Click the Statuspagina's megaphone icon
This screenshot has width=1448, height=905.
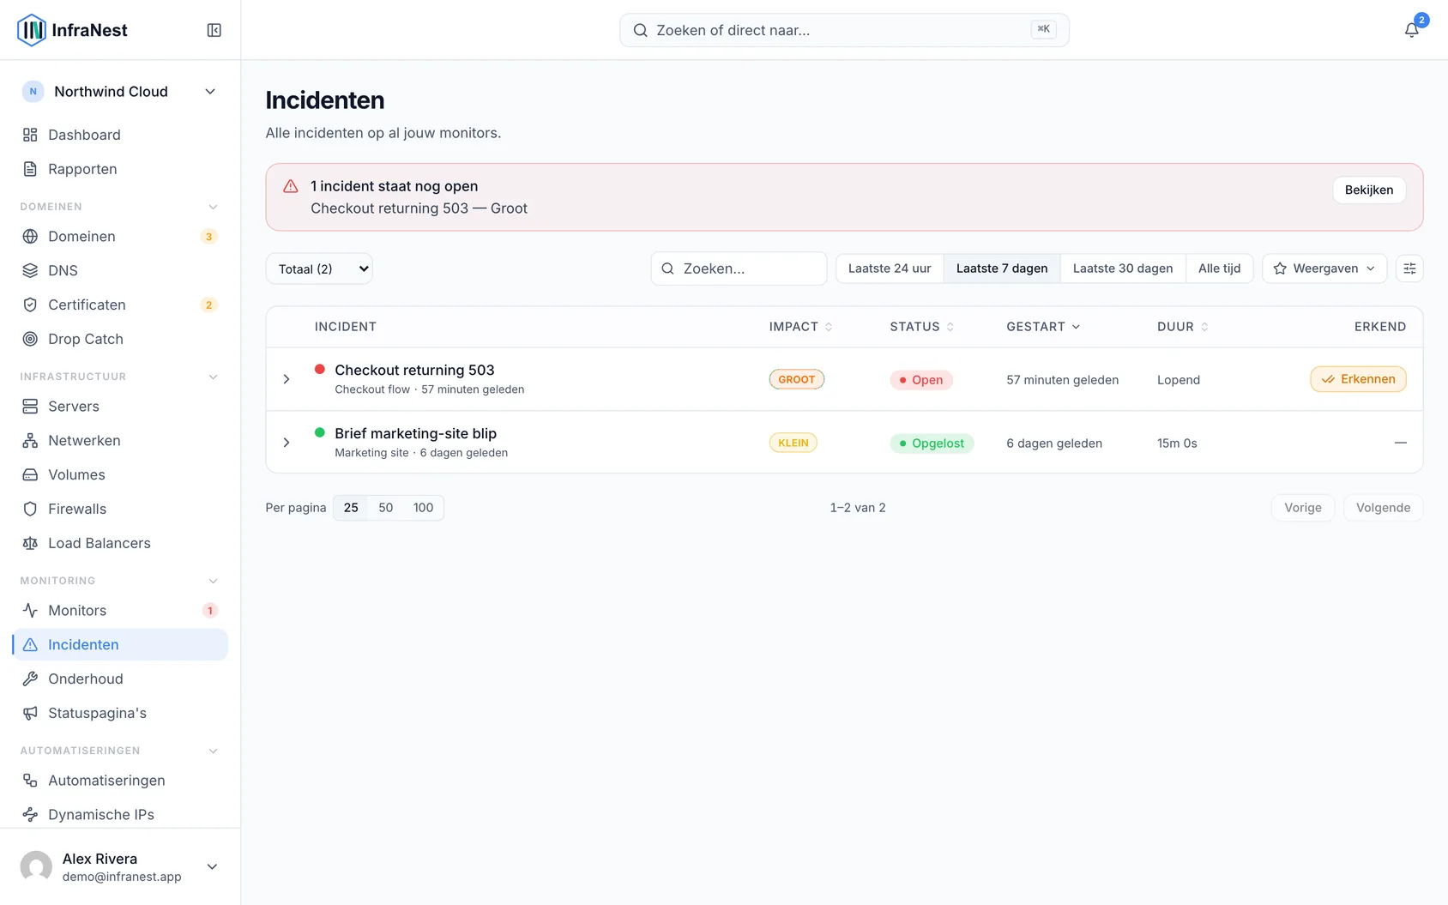[x=30, y=713]
